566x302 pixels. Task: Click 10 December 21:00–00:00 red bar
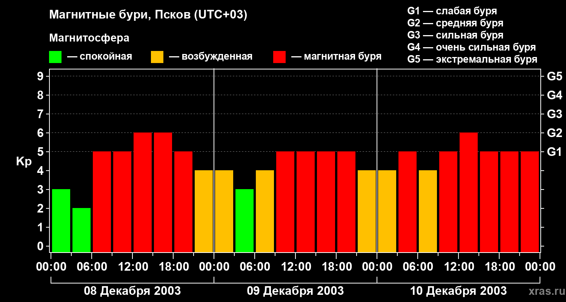point(530,202)
